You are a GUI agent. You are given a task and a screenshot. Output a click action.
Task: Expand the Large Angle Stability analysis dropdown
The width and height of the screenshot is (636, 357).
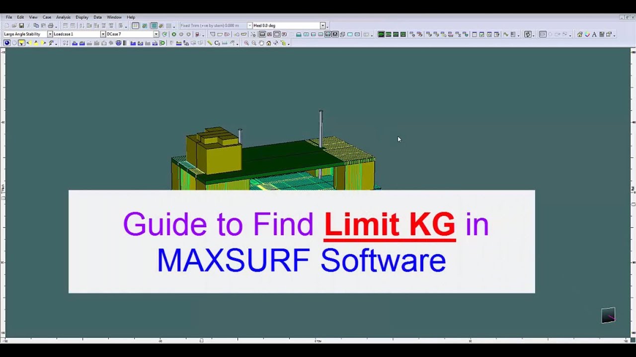click(x=50, y=34)
